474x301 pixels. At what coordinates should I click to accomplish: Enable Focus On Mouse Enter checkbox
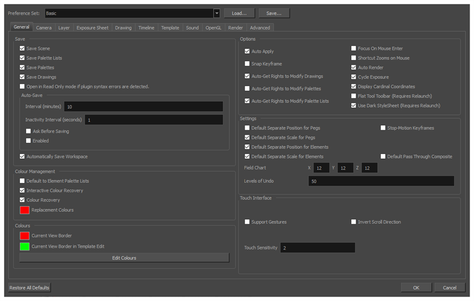coord(354,49)
